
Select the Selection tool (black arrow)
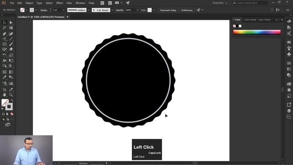pyautogui.click(x=5, y=22)
